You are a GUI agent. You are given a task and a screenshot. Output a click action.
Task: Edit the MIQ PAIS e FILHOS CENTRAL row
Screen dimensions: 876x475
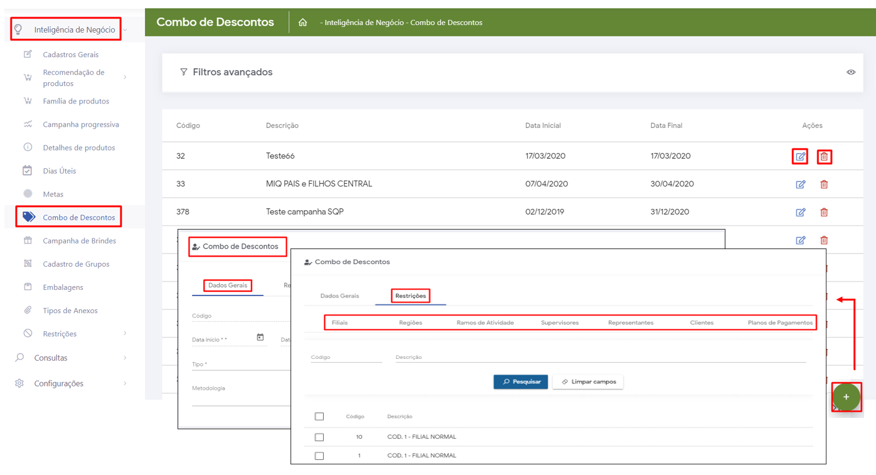click(800, 184)
